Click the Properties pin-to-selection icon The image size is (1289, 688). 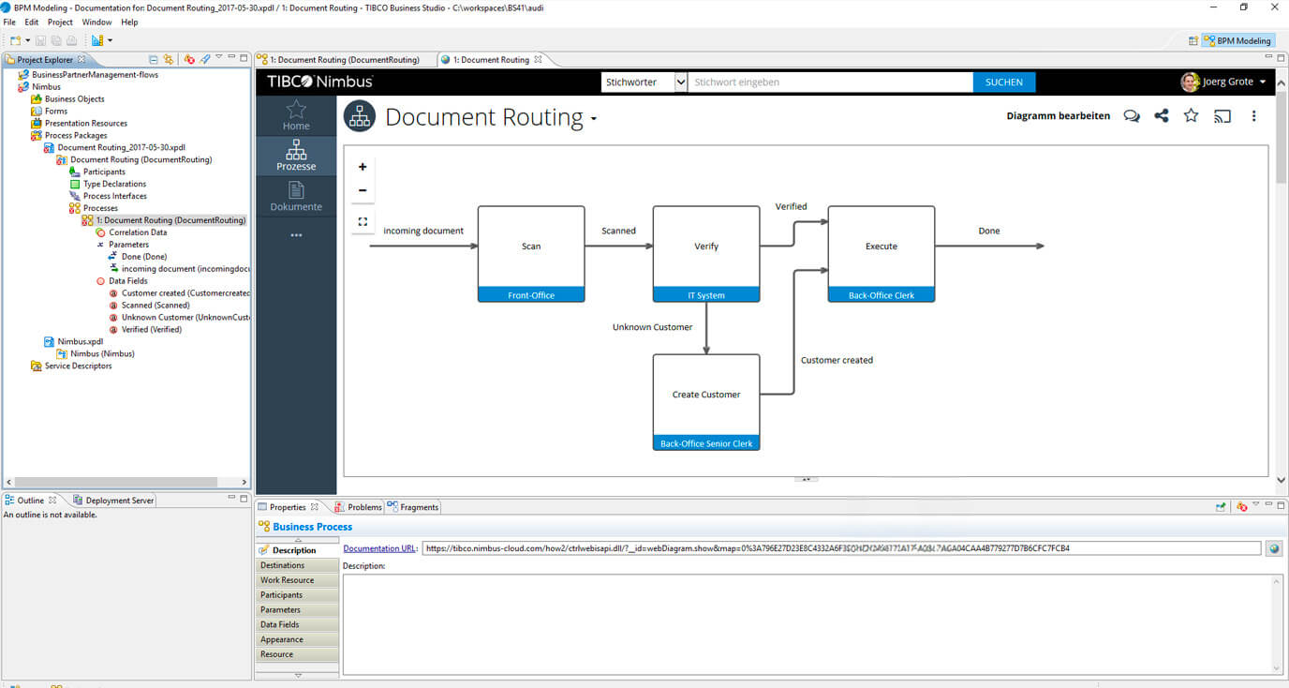[1221, 507]
